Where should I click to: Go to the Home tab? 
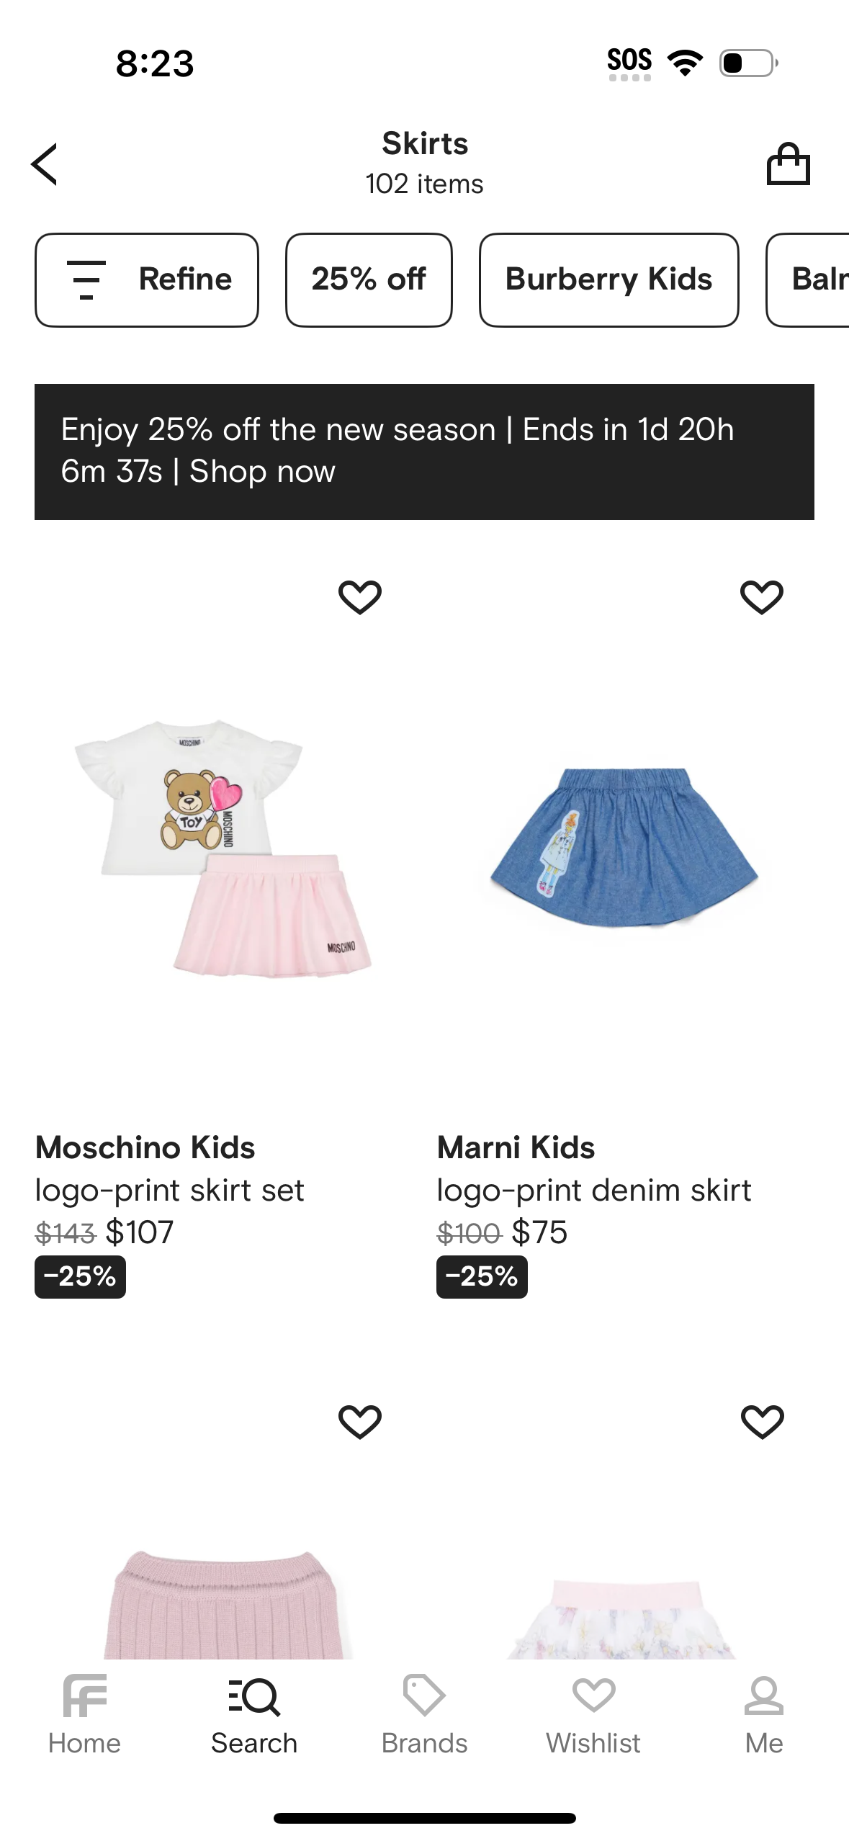click(x=84, y=1714)
